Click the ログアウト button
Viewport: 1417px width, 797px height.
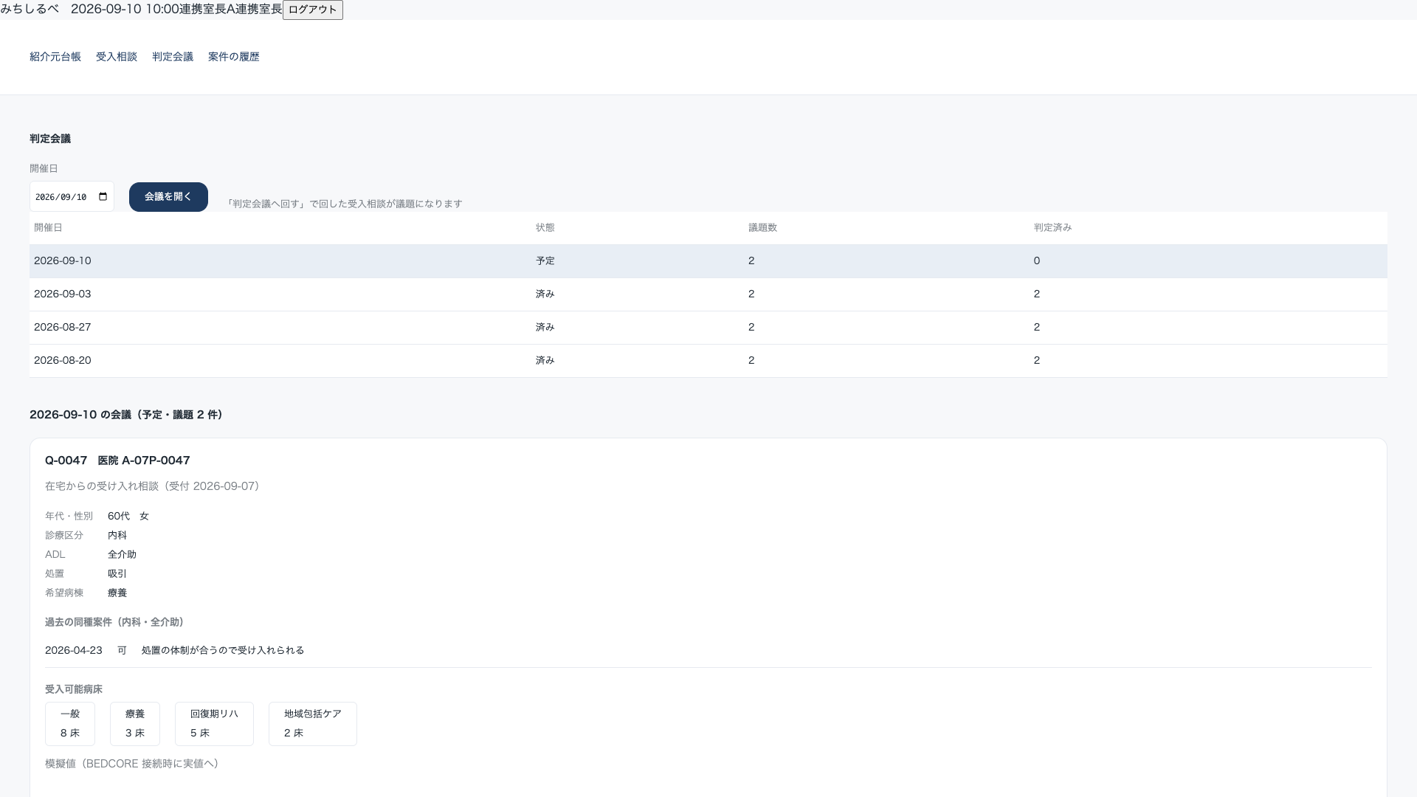tap(313, 10)
